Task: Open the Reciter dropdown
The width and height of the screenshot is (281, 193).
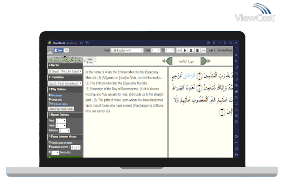Action: (65, 71)
